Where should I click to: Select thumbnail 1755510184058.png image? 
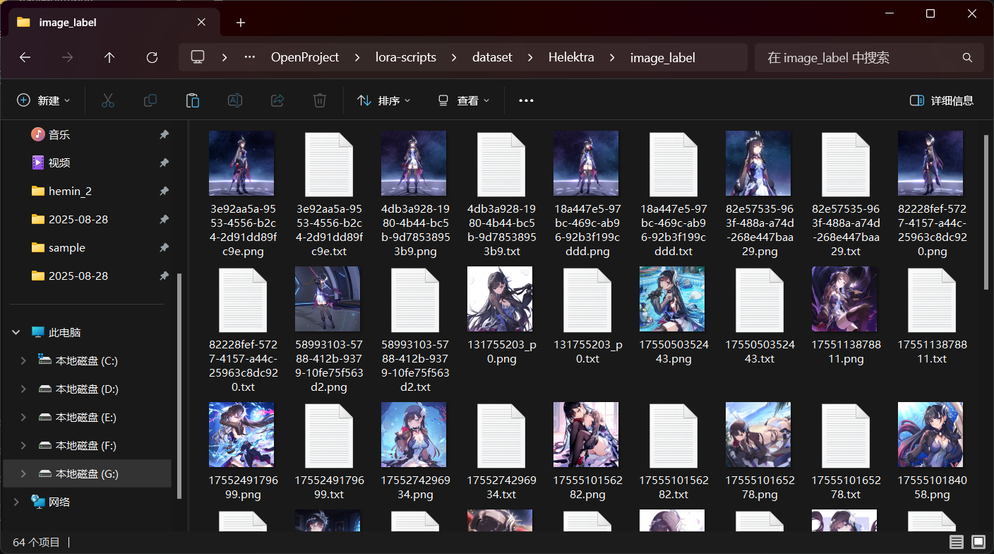point(930,435)
